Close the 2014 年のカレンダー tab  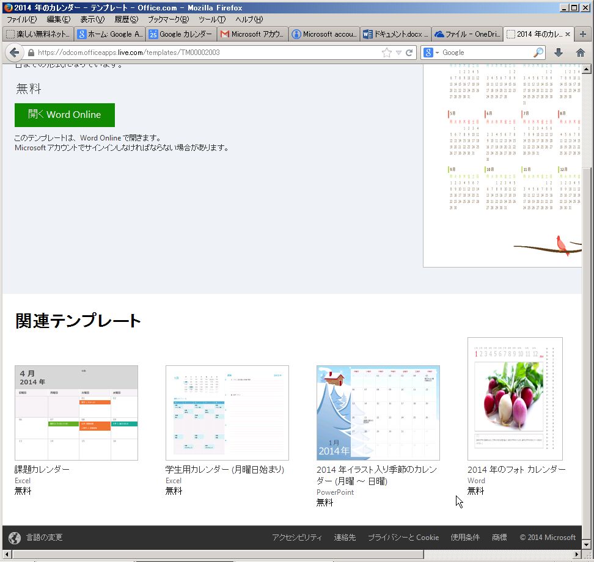(568, 34)
